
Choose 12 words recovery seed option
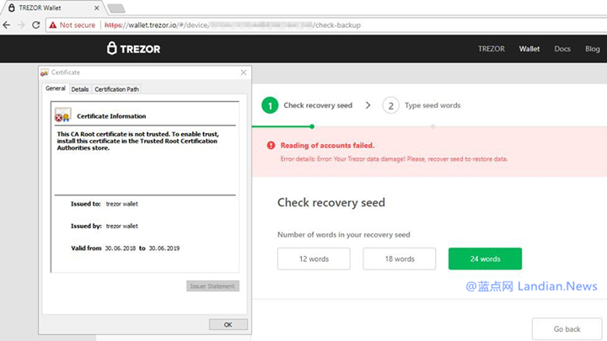(314, 258)
